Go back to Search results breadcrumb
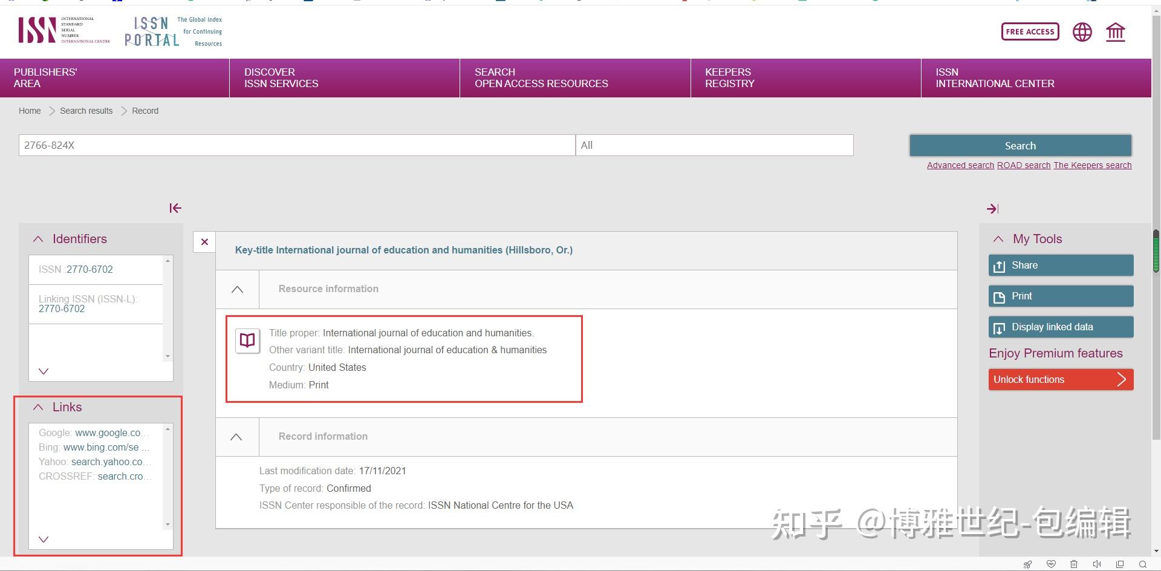 point(86,111)
